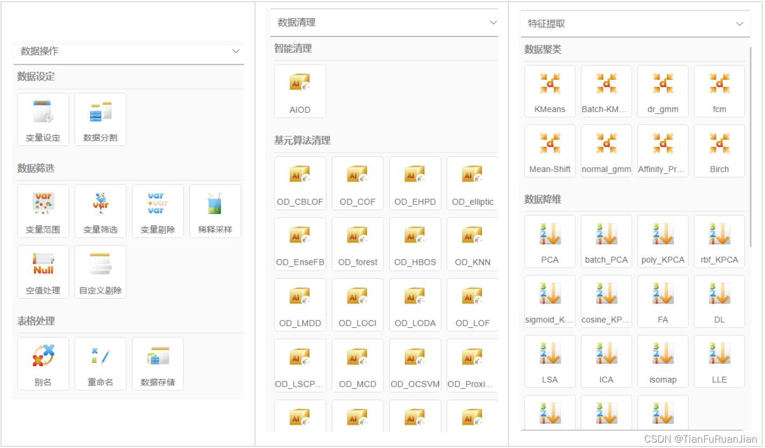The height and width of the screenshot is (448, 765).
Task: Click the 数据分割 icon
Action: [x=100, y=119]
